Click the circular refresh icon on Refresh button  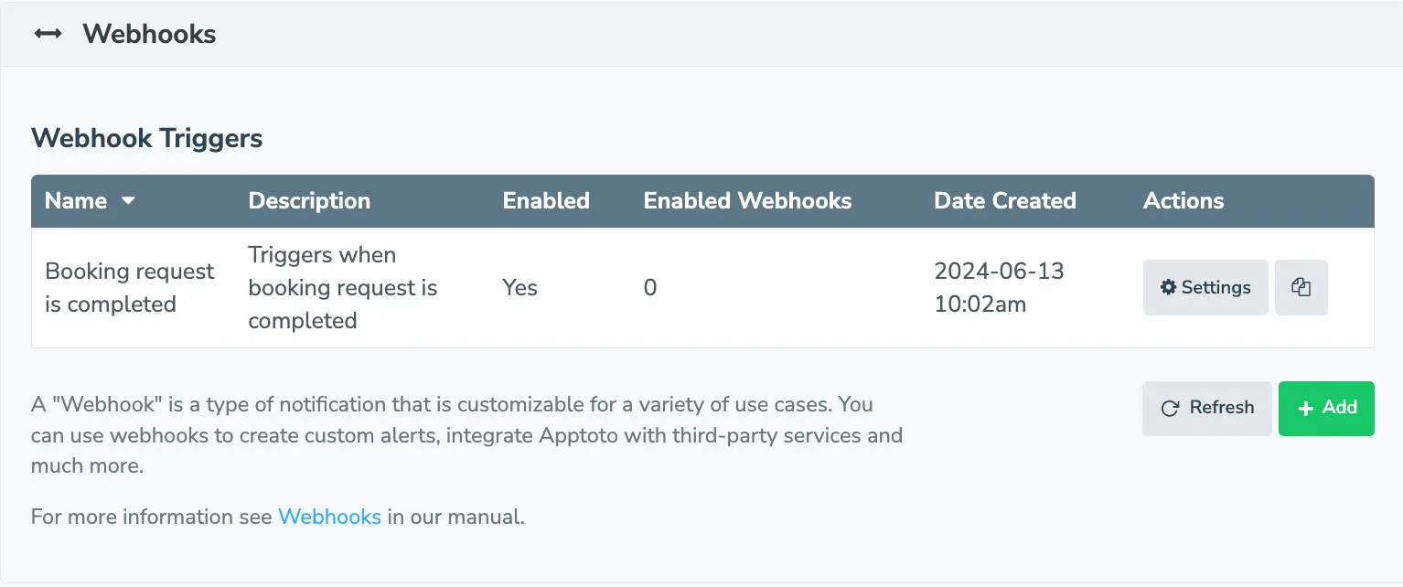click(1172, 408)
